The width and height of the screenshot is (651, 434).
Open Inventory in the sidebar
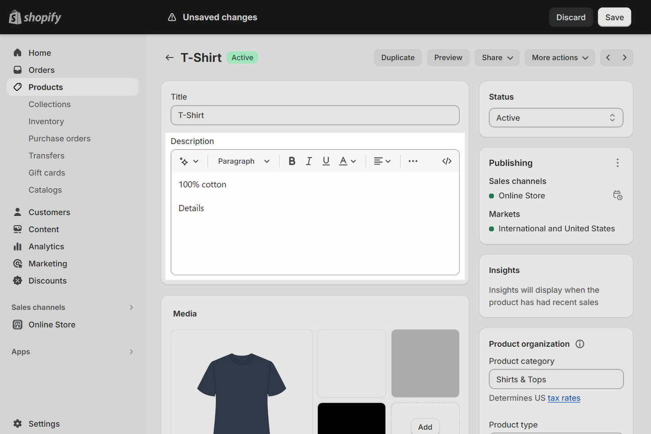coord(46,122)
